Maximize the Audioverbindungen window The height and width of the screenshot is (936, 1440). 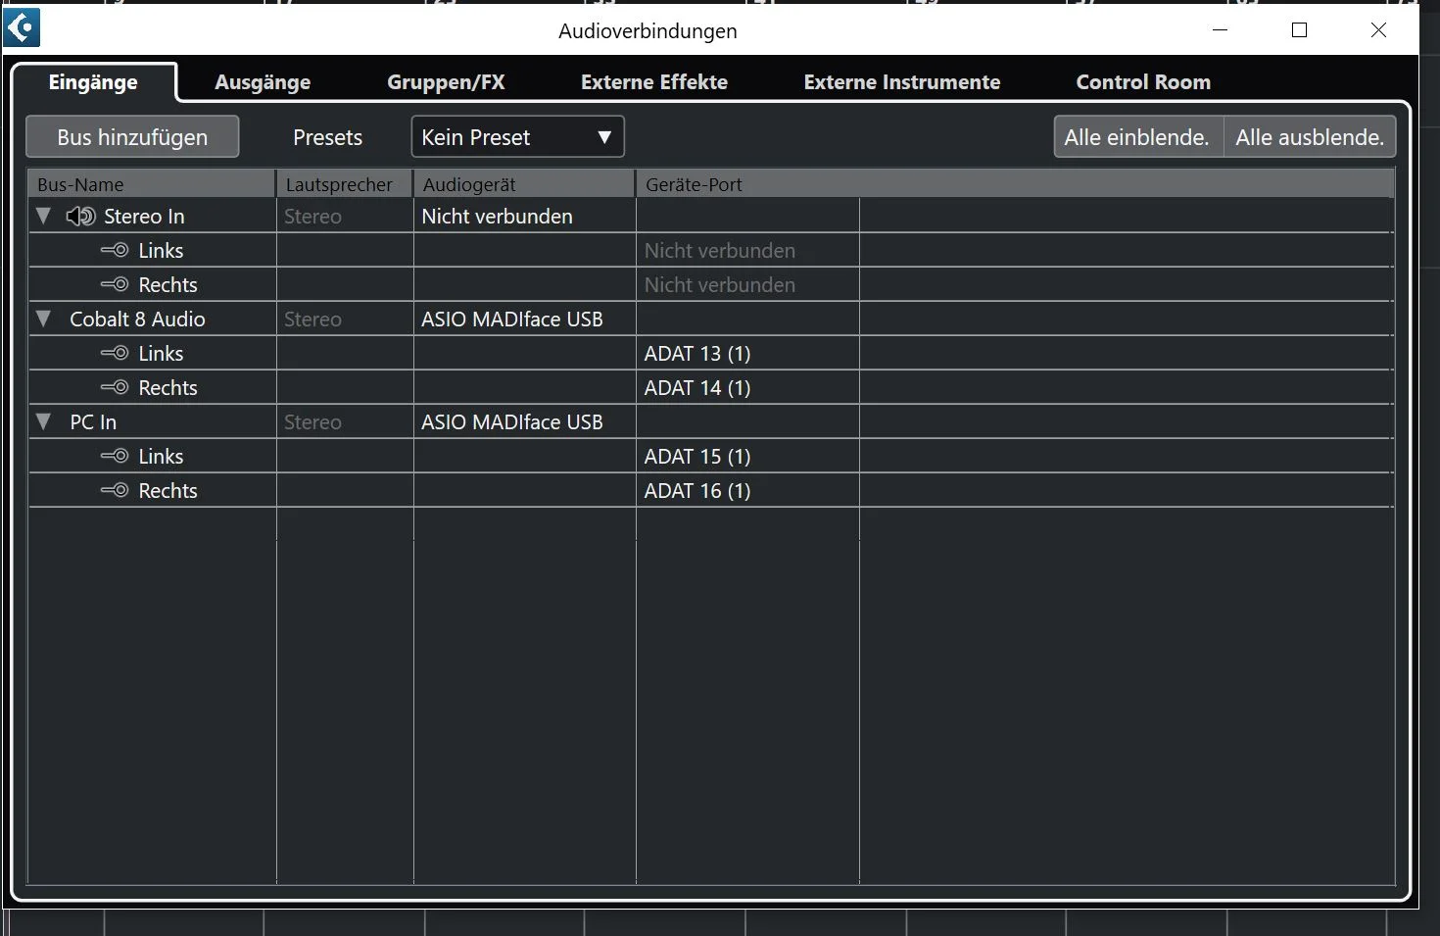pos(1300,30)
